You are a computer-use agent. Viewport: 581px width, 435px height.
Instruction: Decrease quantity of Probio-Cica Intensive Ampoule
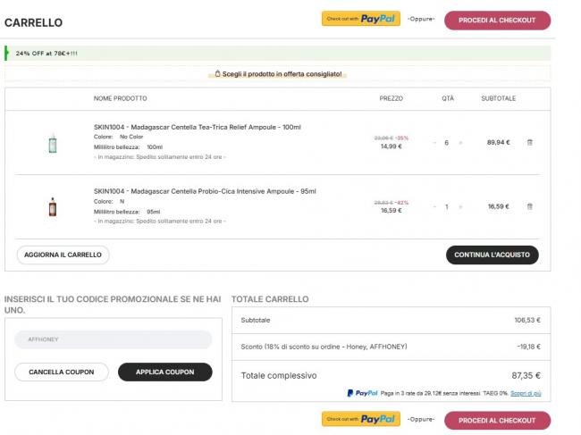(434, 206)
